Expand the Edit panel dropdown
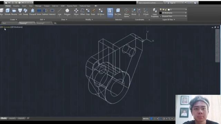Screen dimensions: 221x124 pos(42,20)
